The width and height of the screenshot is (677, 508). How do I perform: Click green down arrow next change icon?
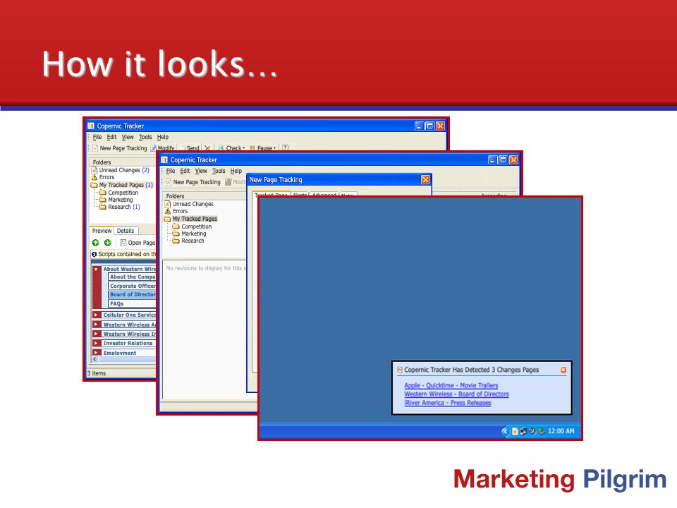point(107,243)
